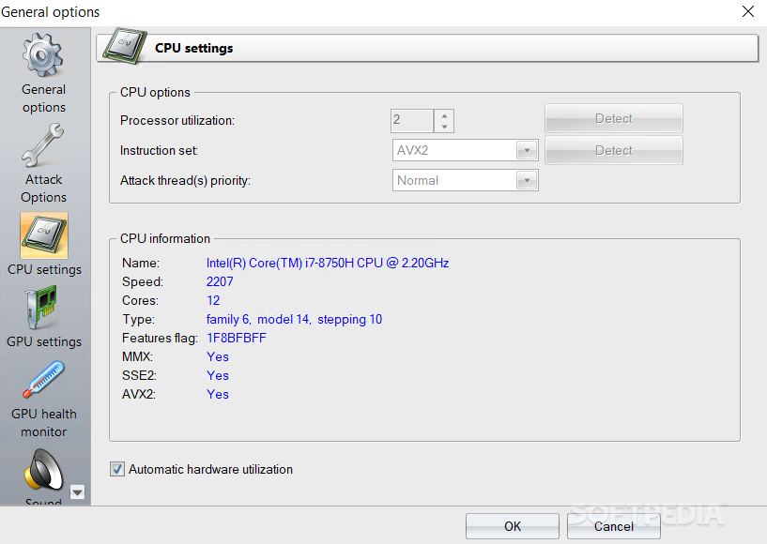Select the CPU settings chip icon
The width and height of the screenshot is (767, 544).
click(44, 235)
